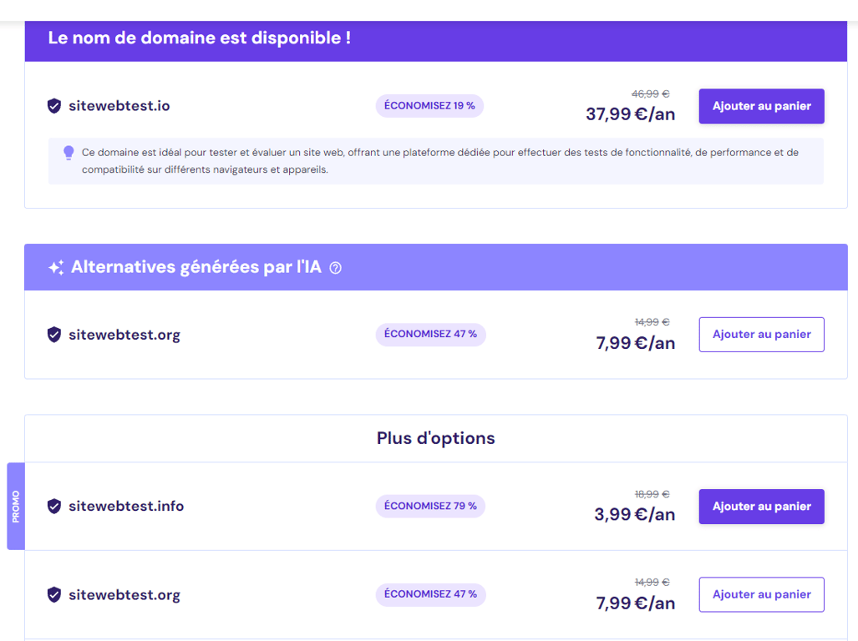This screenshot has height=641, width=858.
Task: Select the sitewebtest.info domain name
Action: [x=126, y=507]
